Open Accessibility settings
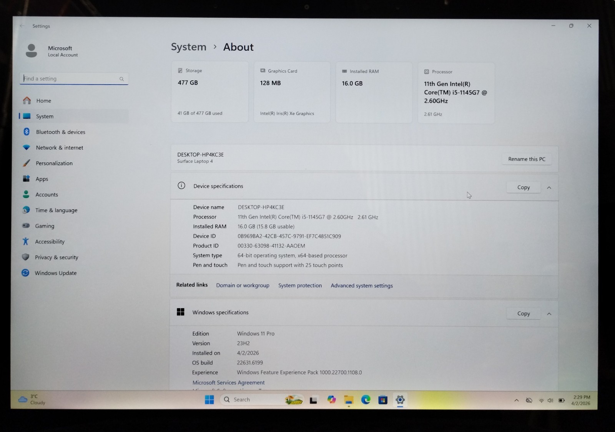 [x=74, y=242]
